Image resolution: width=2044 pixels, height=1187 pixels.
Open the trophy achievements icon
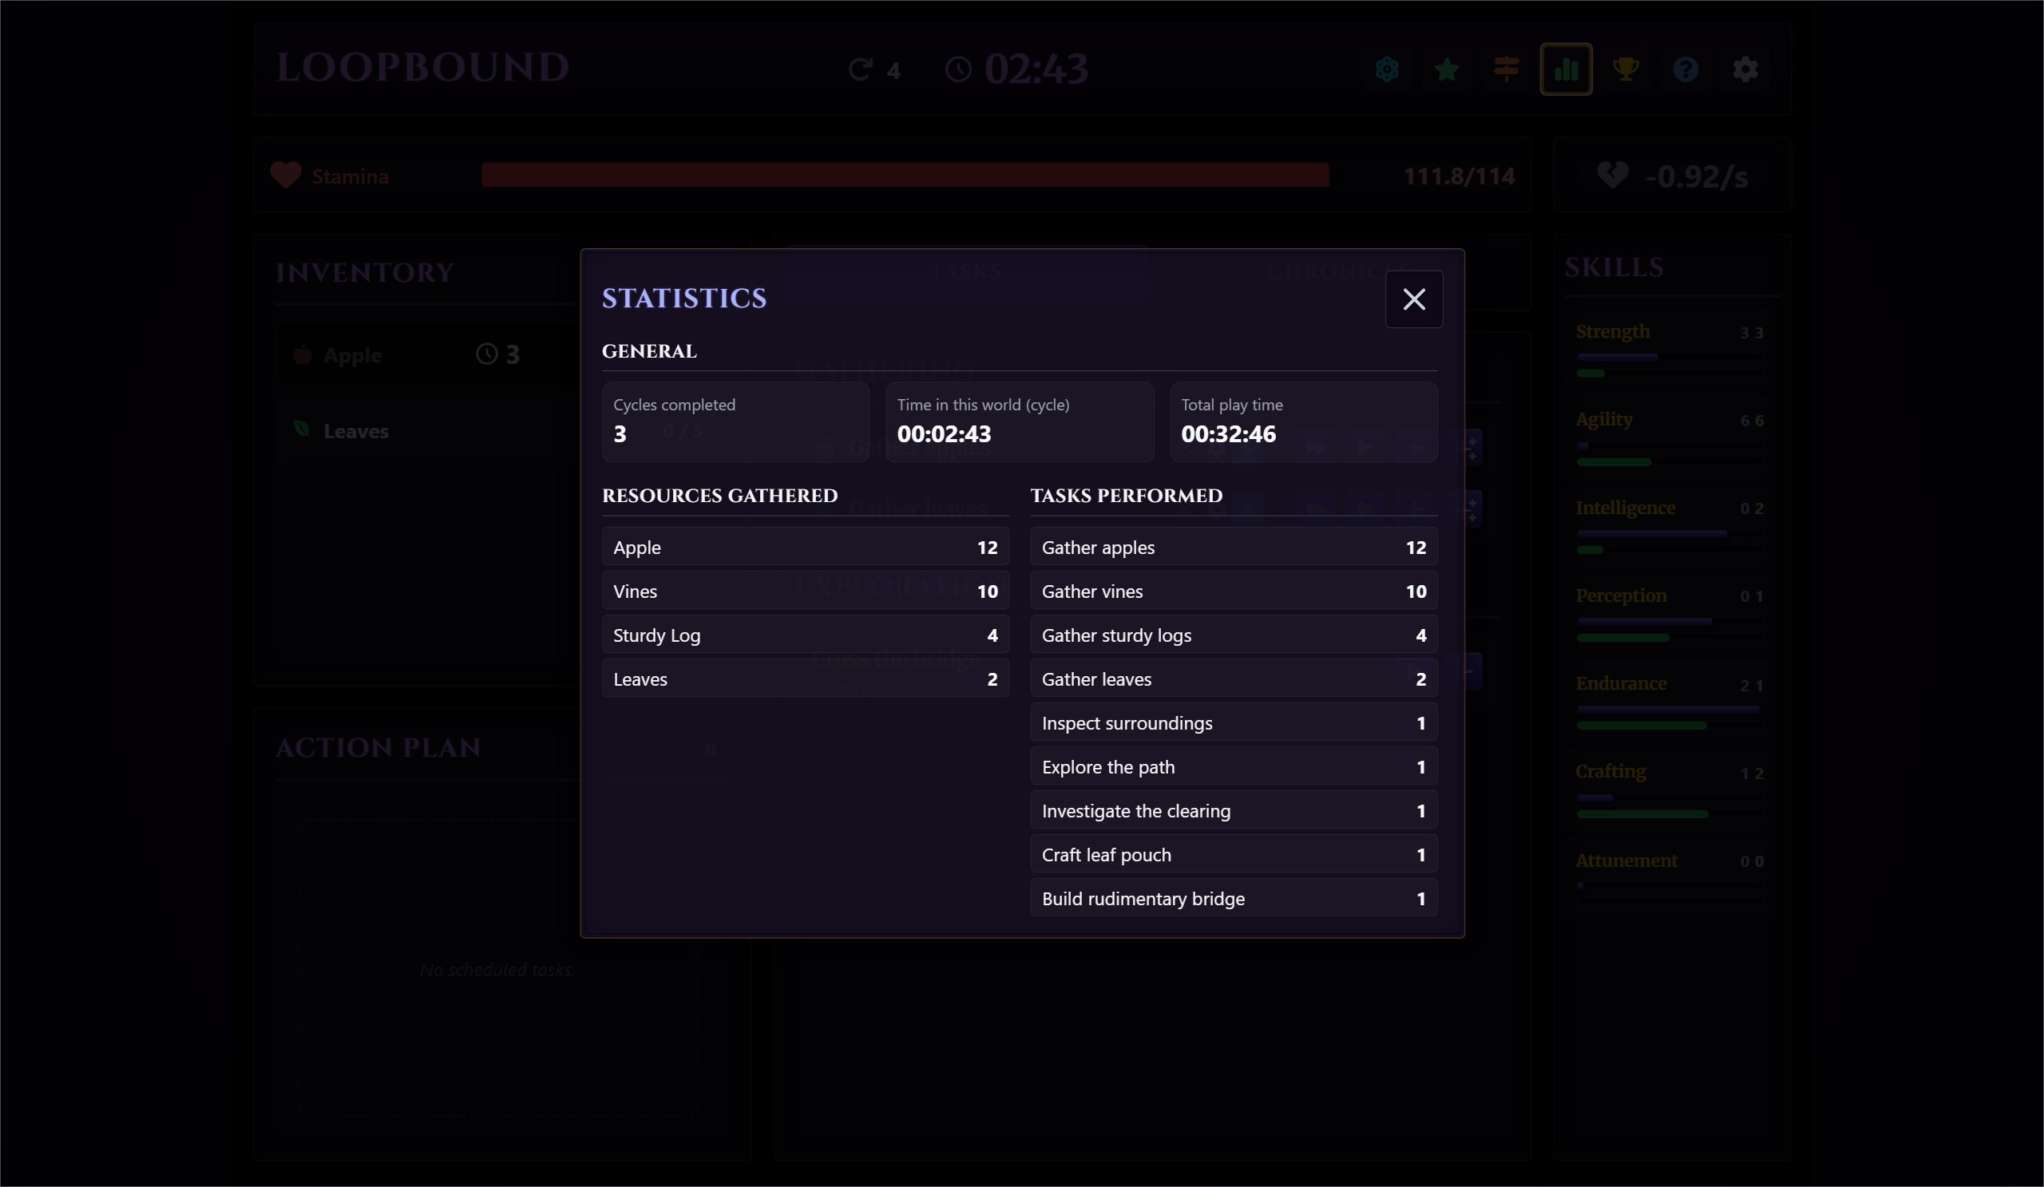pyautogui.click(x=1626, y=69)
